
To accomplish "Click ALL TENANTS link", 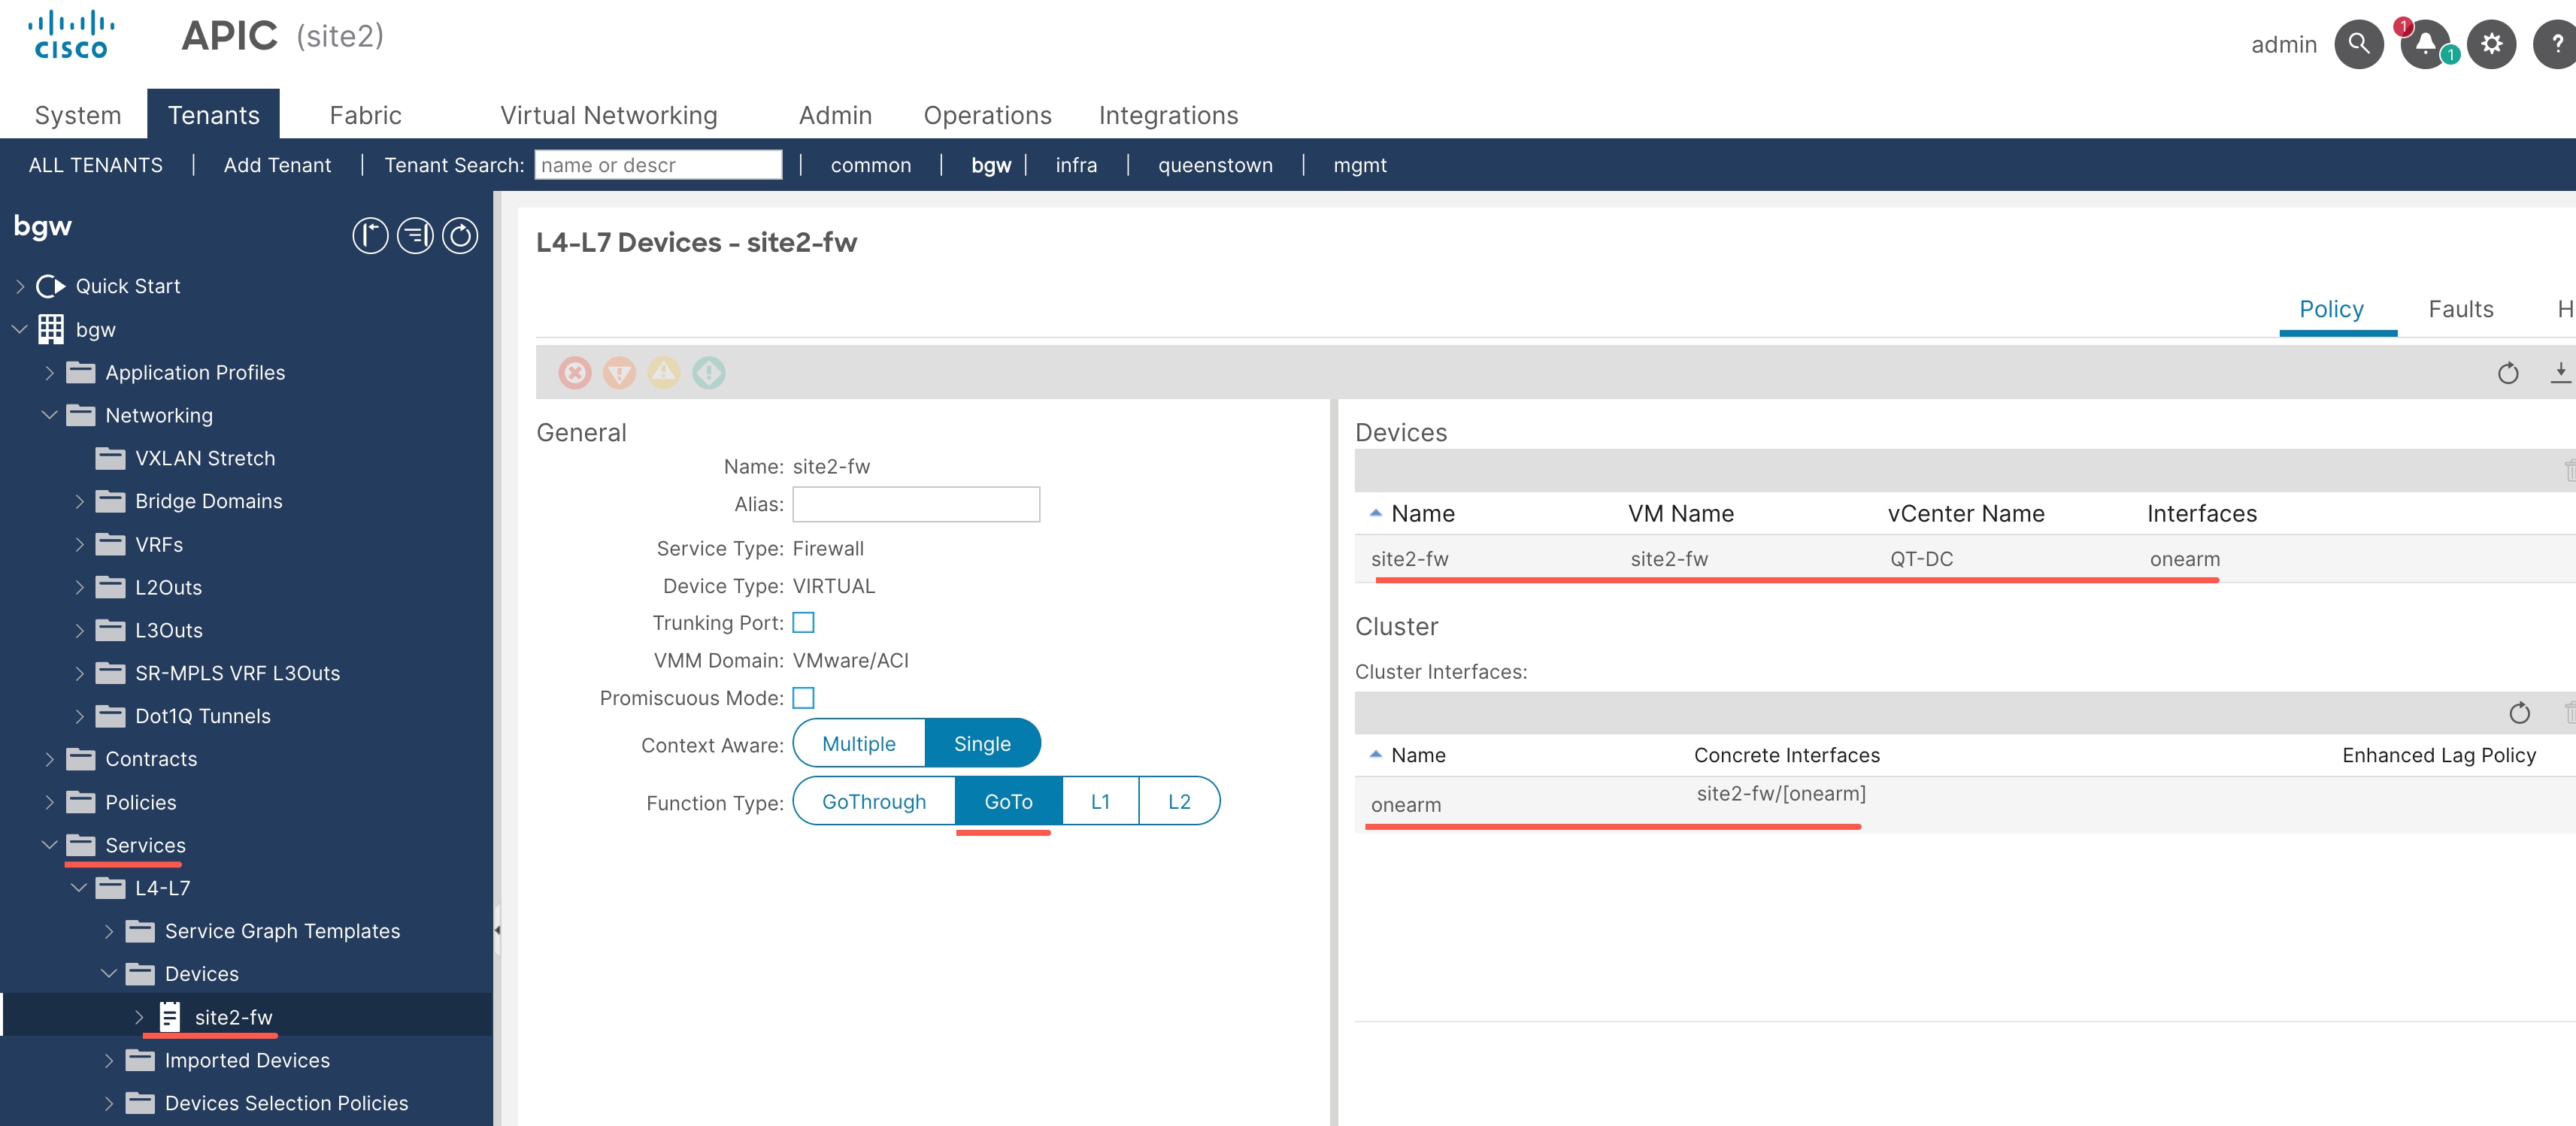I will coord(95,165).
